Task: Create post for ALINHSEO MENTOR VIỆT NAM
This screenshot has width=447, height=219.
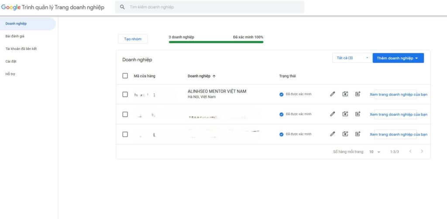Action: point(358,94)
